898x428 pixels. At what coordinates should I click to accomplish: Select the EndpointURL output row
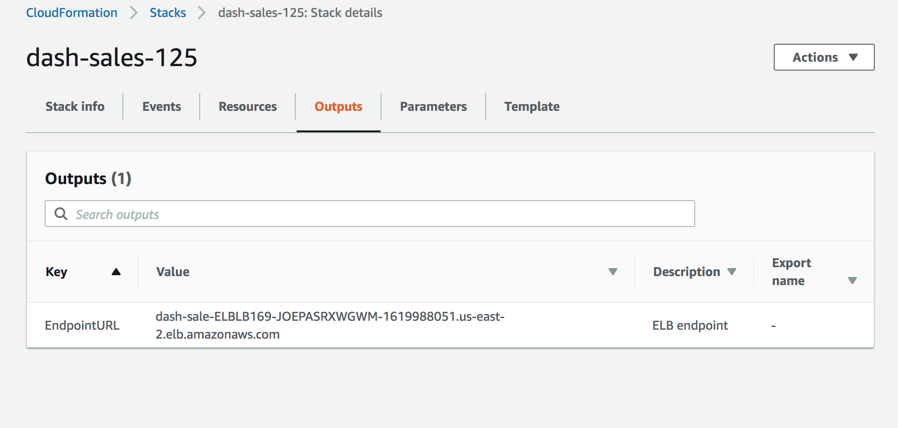(x=82, y=325)
